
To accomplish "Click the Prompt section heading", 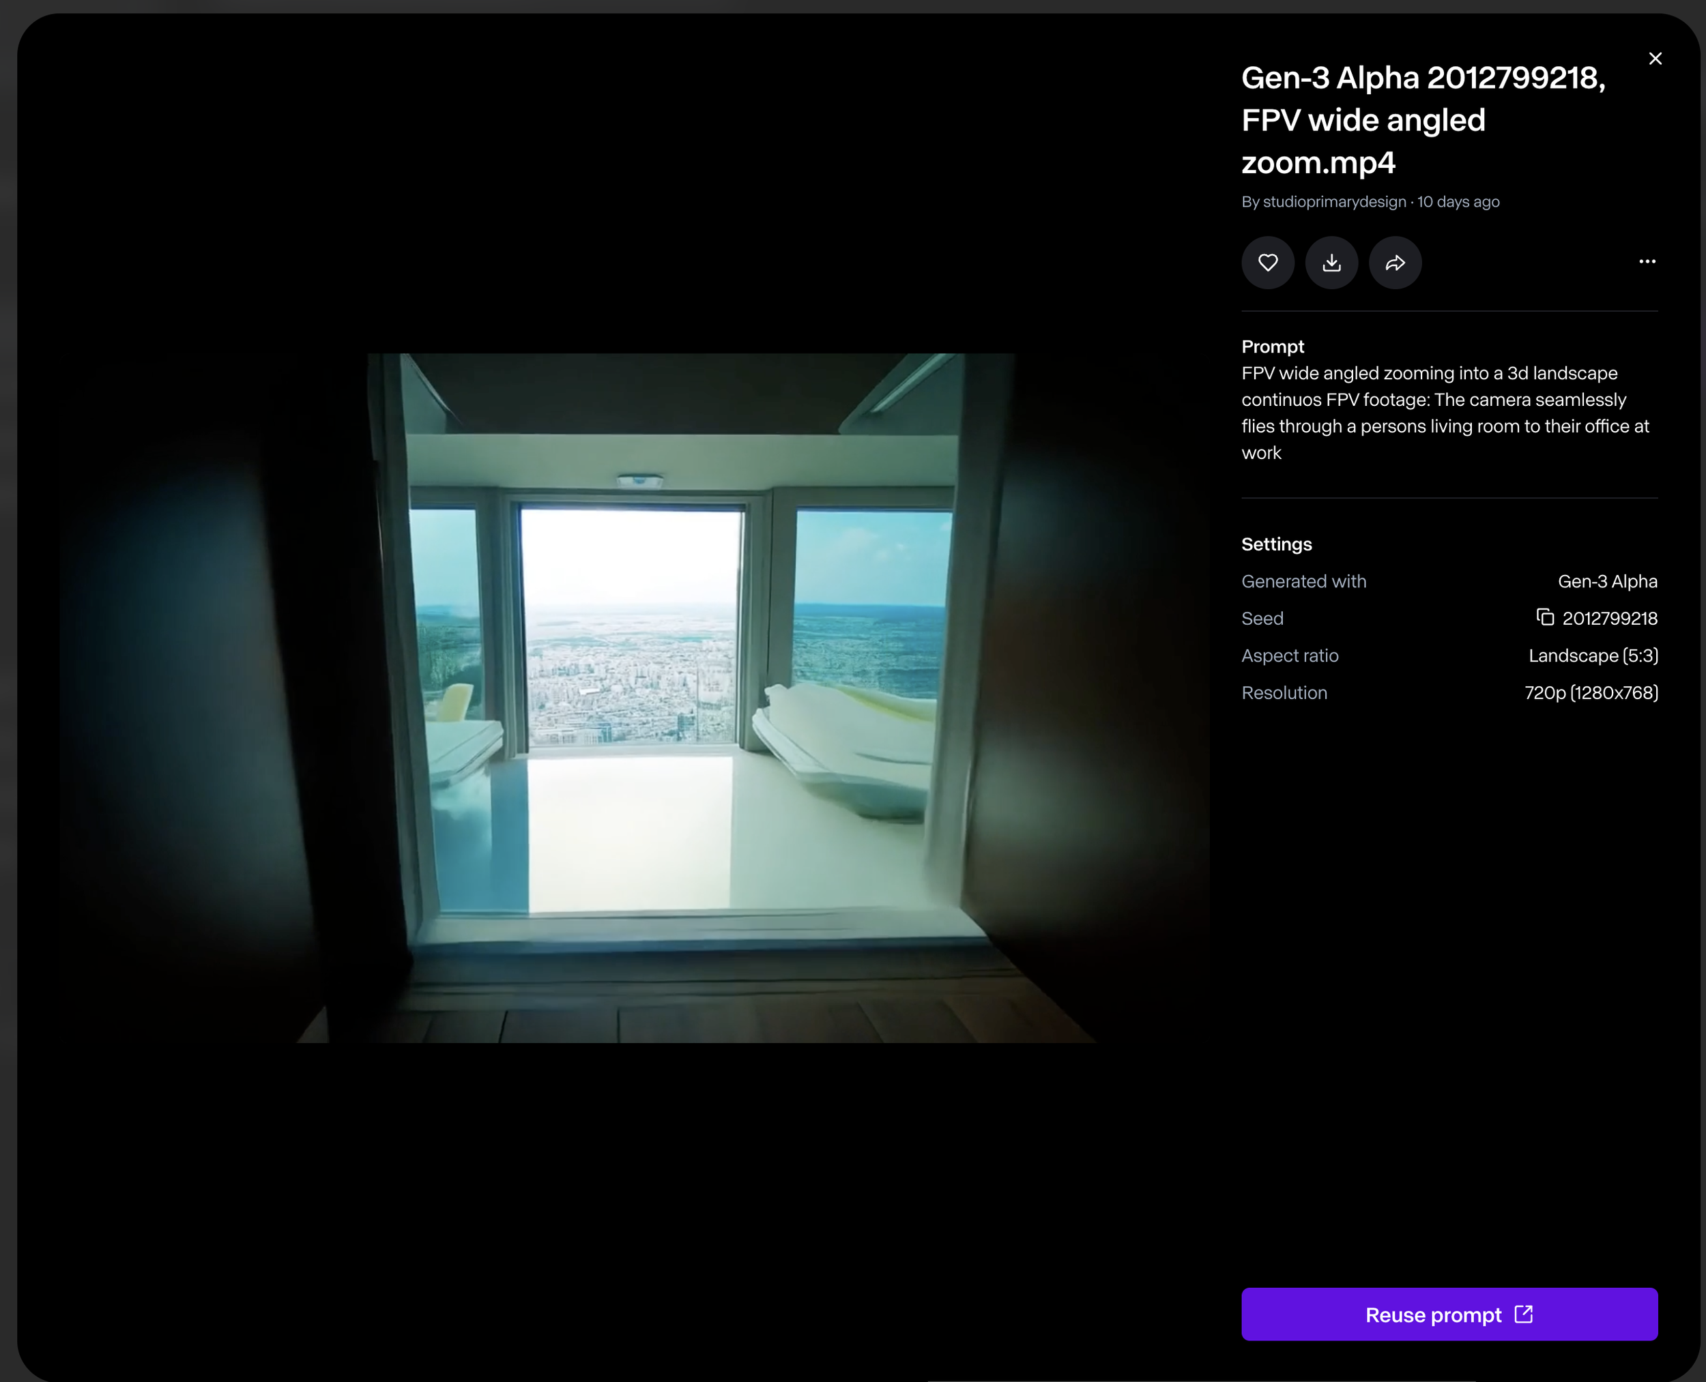I will tap(1272, 347).
